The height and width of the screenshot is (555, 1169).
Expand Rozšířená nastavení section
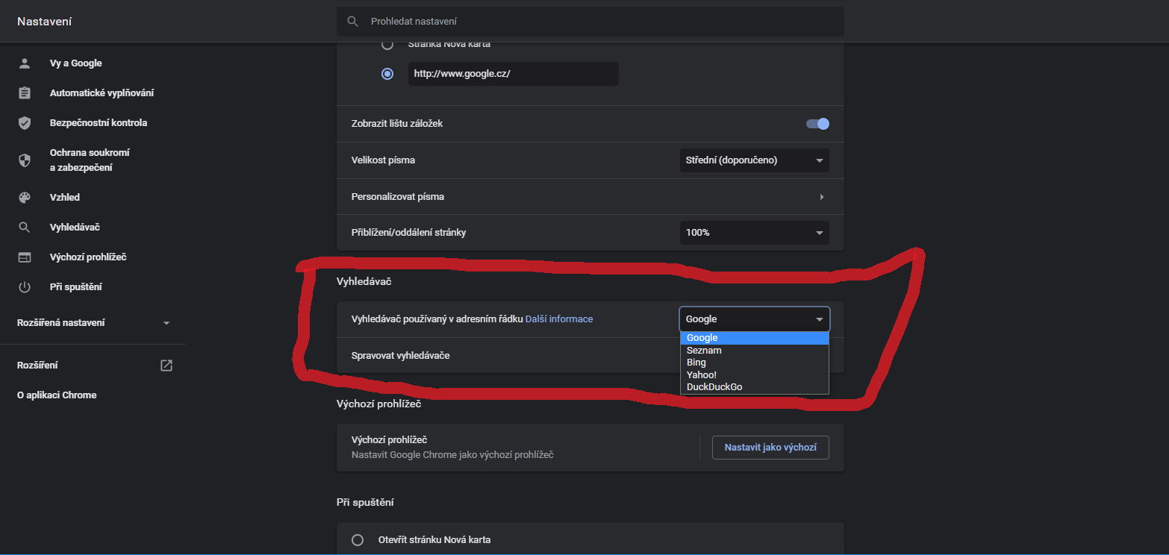click(x=166, y=323)
